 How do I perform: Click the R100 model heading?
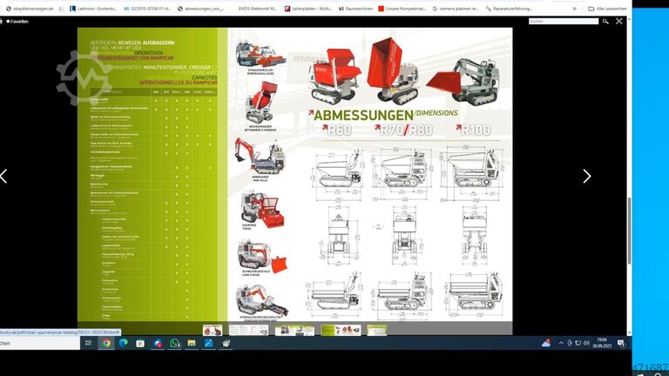pos(473,130)
